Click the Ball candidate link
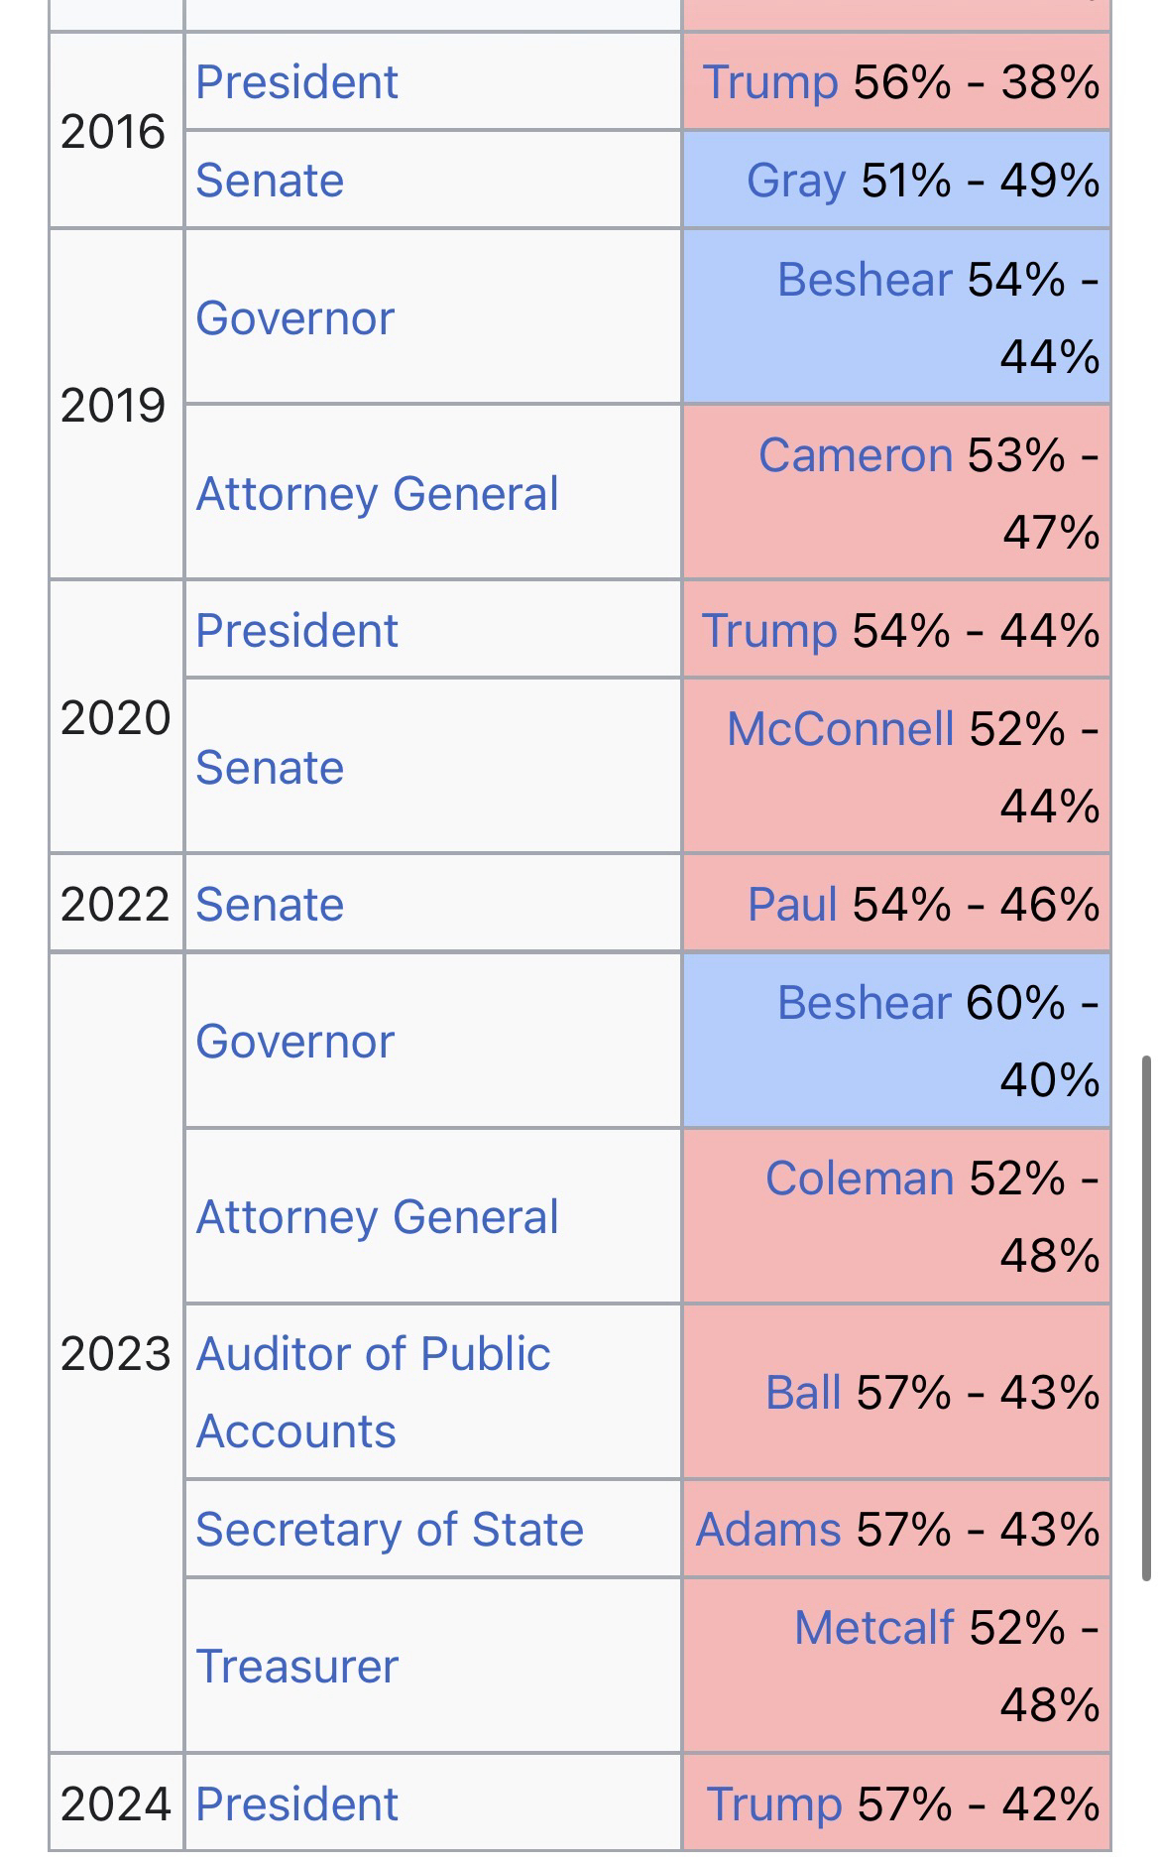This screenshot has width=1160, height=1864. pos(803,1393)
